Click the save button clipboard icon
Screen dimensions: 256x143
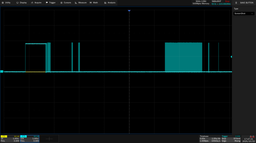236,3
